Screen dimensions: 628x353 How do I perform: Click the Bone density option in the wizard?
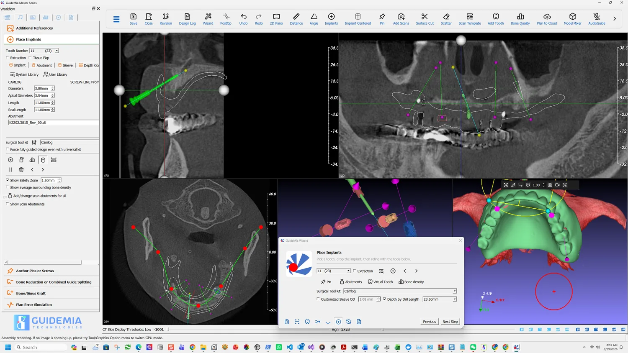411,282
